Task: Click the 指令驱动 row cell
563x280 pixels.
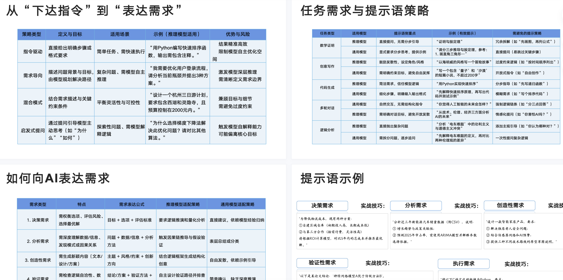Action: tap(33, 51)
